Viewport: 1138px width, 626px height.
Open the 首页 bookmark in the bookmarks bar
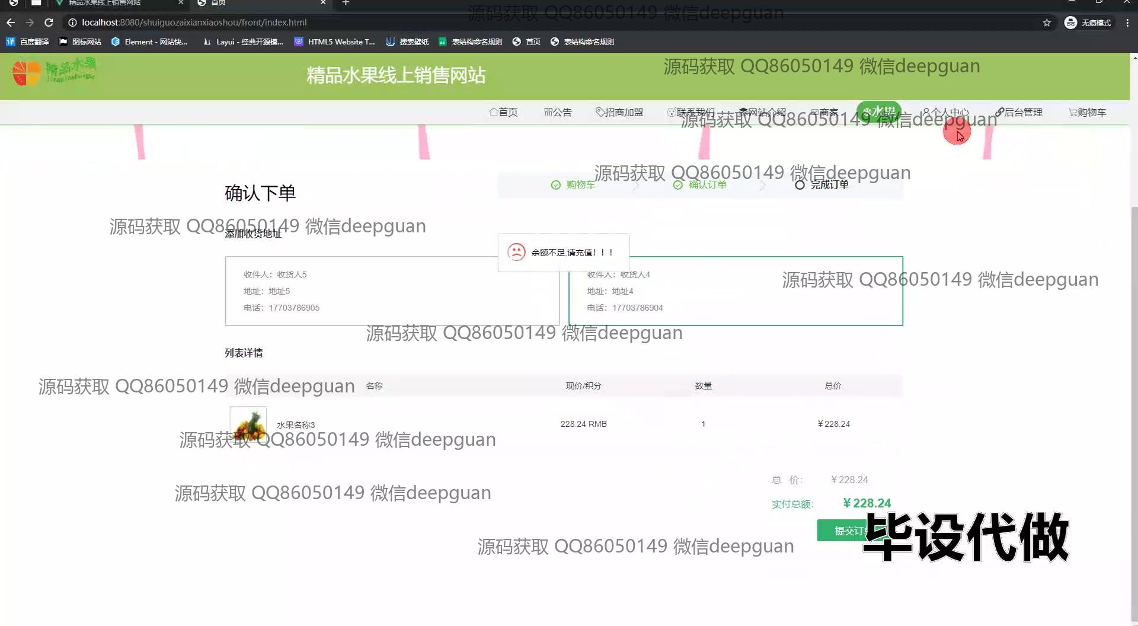527,41
